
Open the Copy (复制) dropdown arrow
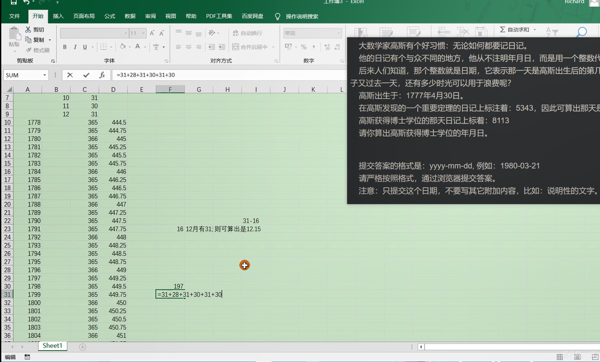(50, 40)
